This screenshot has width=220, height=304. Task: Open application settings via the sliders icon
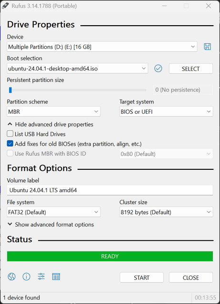(41, 276)
